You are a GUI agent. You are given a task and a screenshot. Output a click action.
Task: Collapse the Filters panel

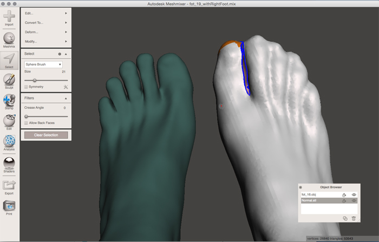click(x=66, y=99)
